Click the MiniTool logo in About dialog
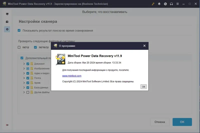 60,59
